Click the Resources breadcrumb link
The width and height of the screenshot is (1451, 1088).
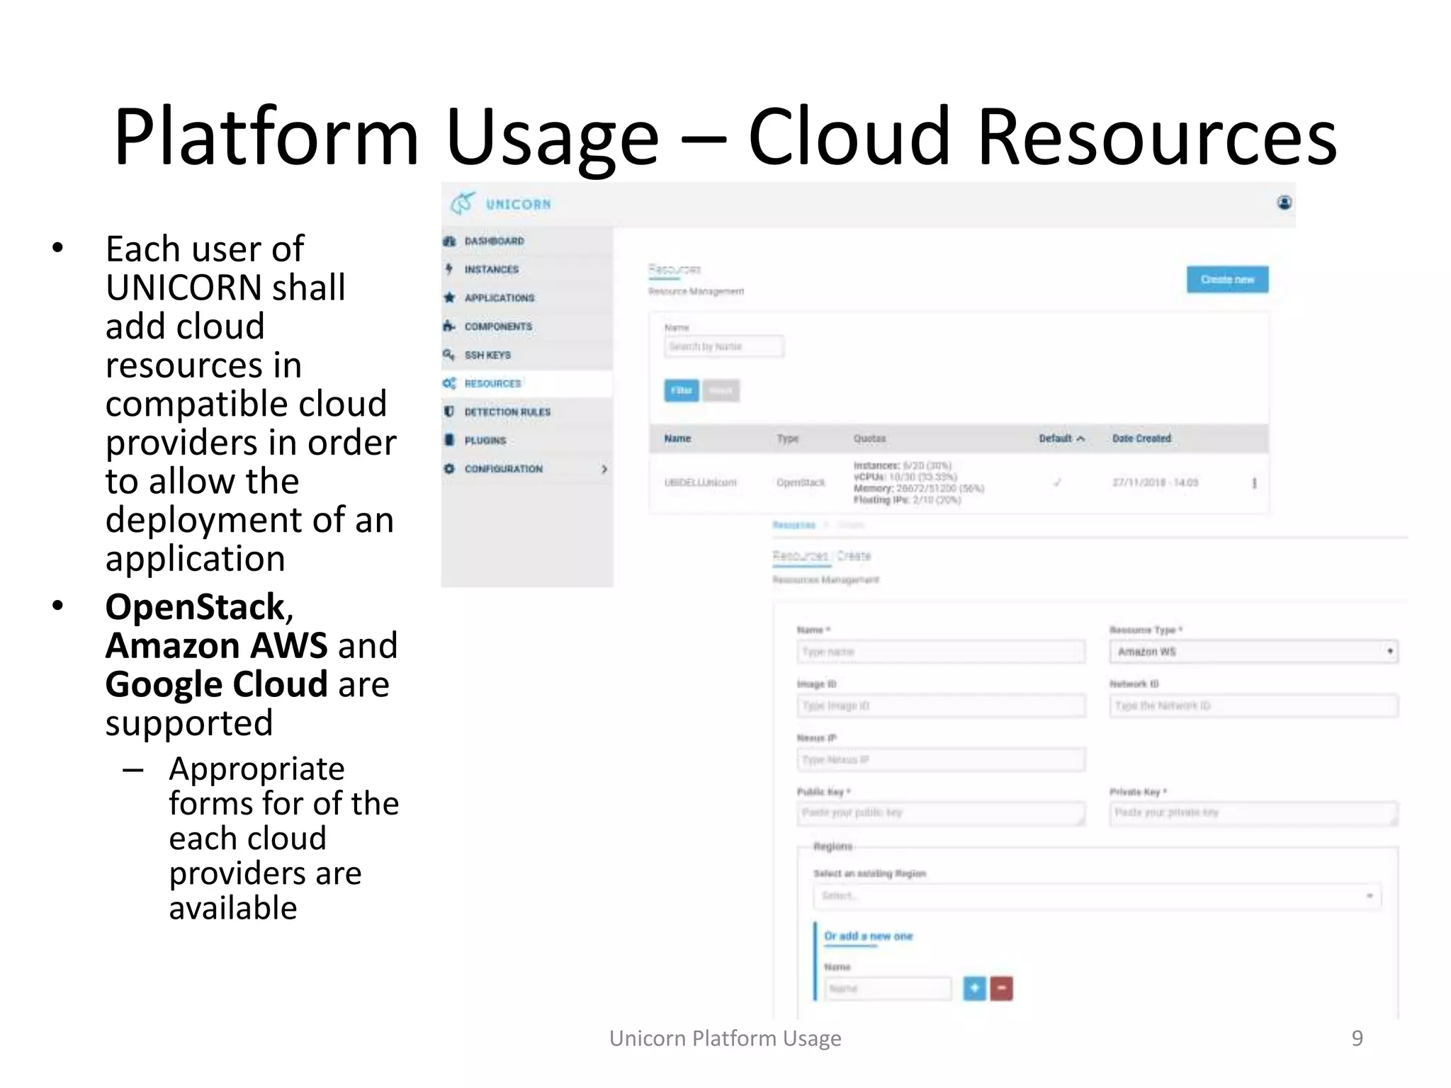(794, 525)
